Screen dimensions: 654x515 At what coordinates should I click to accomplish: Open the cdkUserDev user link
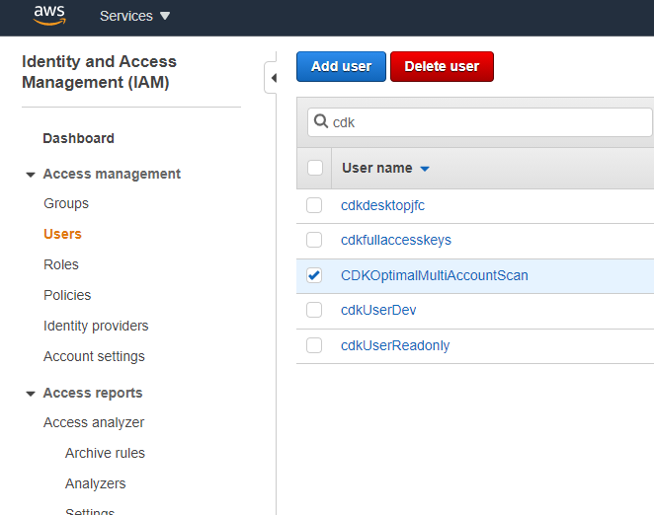[x=378, y=310]
